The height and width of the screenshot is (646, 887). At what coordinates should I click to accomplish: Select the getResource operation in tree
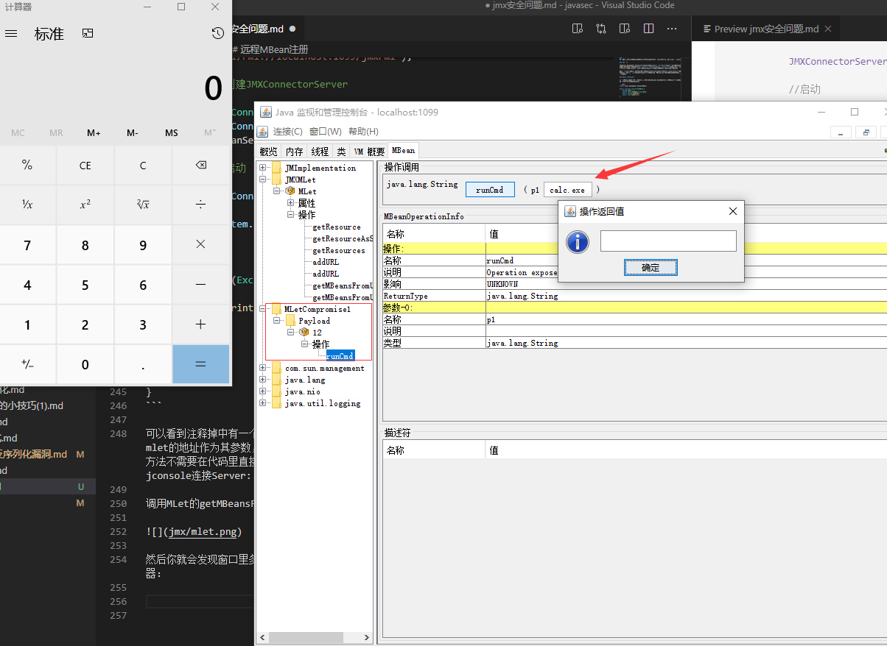click(x=337, y=227)
